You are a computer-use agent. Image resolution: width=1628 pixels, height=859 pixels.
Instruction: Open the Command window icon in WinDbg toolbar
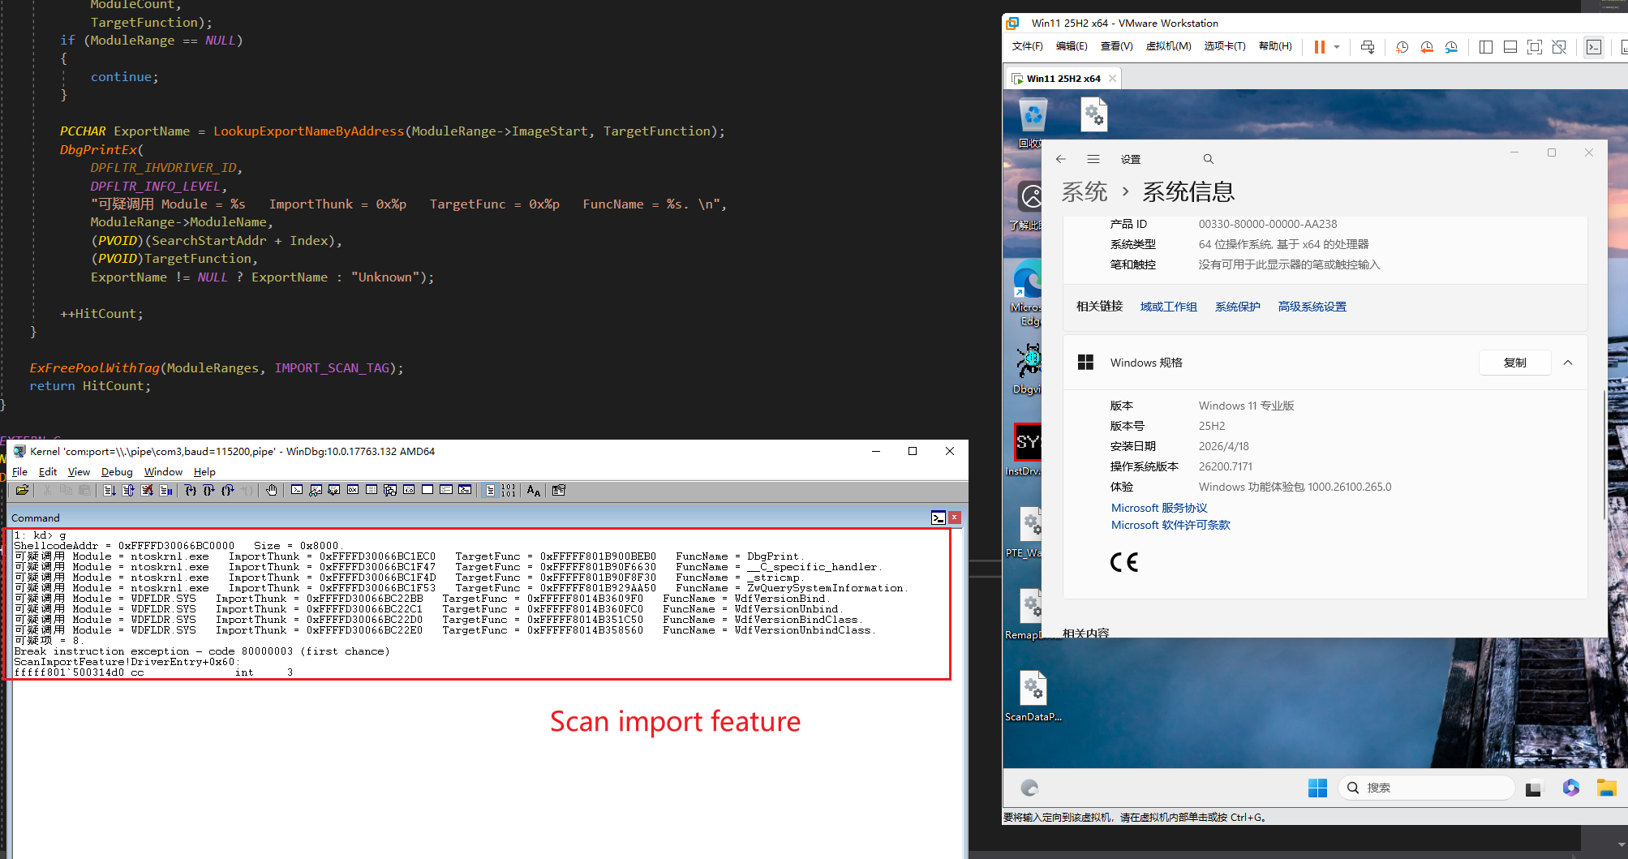tap(297, 490)
